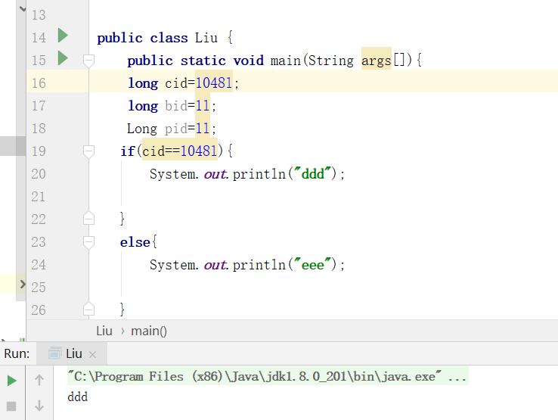Click Liu in the breadcrumb bar

coord(104,331)
